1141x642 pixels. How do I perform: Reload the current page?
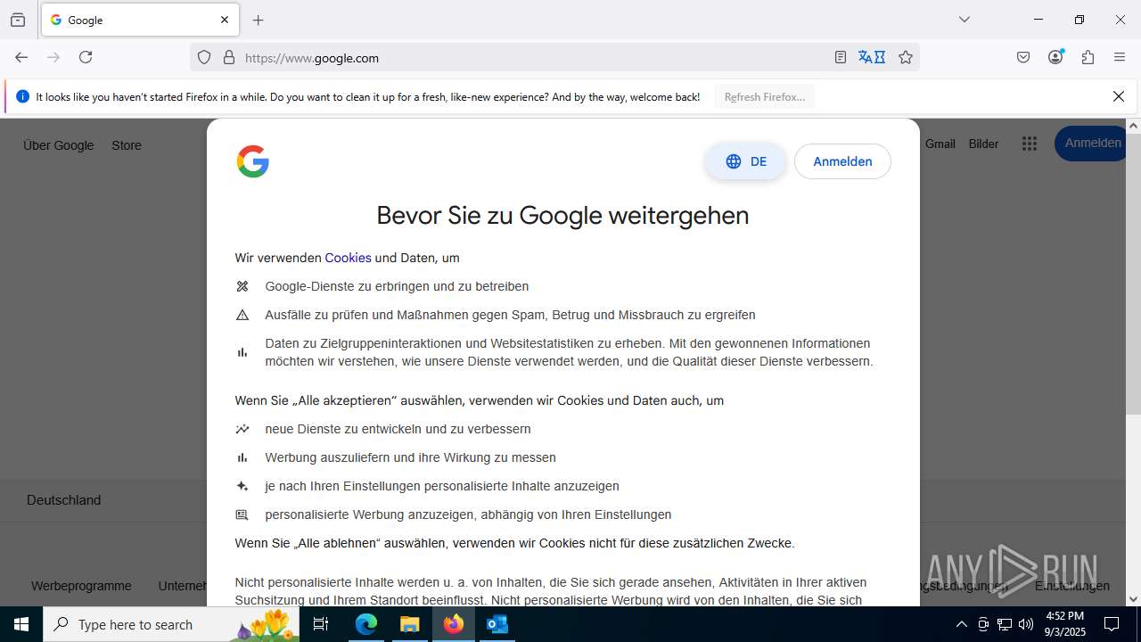86,57
